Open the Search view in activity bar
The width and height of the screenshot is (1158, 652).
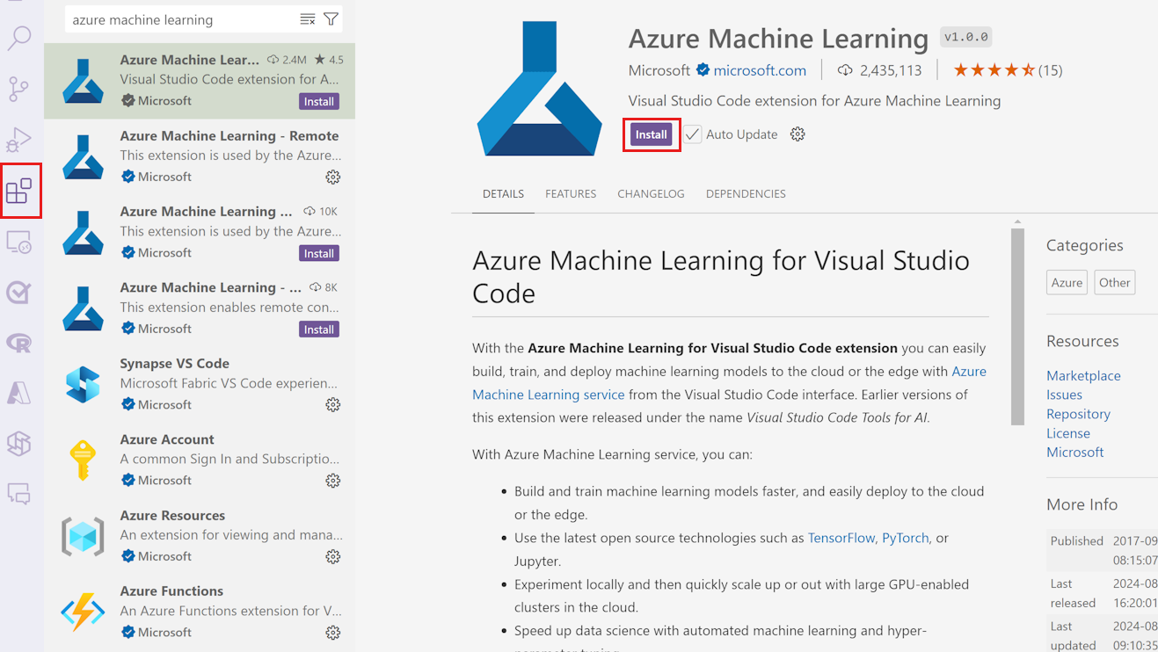point(19,39)
